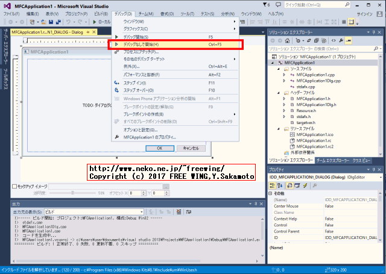The width and height of the screenshot is (386, 274).
Task: Toggle the pin on the Dialog document tab
Action: point(88,32)
